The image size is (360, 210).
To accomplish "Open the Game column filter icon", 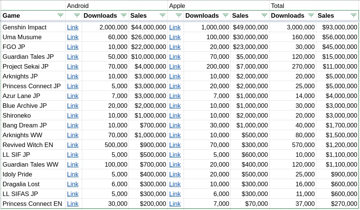I will click(x=60, y=15).
